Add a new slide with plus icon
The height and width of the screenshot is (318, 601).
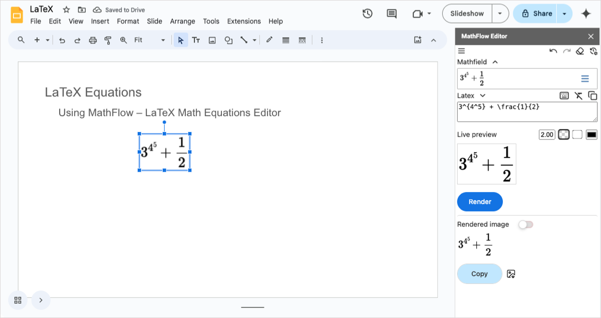click(37, 40)
